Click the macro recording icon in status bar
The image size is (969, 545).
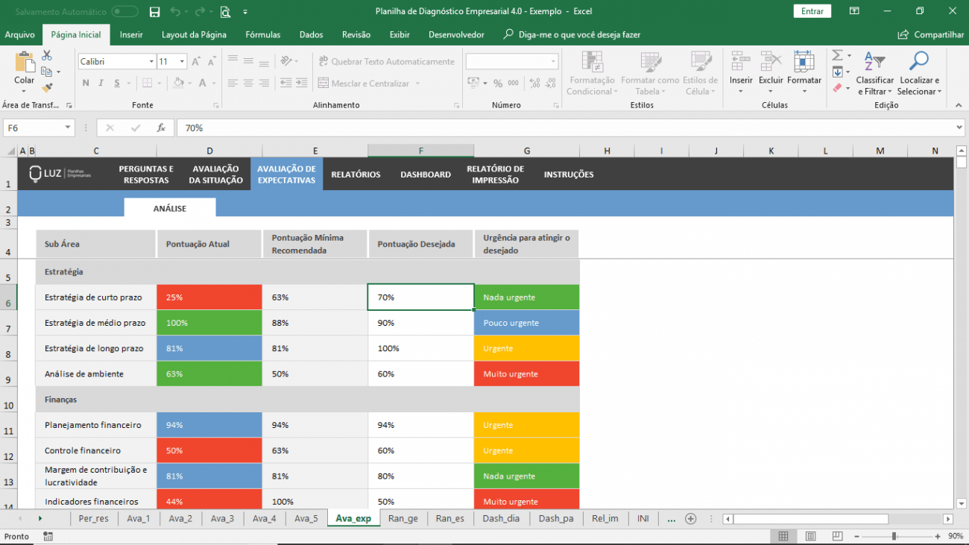coord(48,536)
